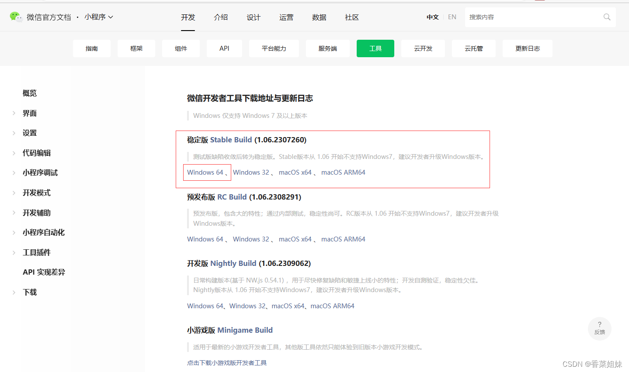The height and width of the screenshot is (372, 629).
Task: Download Stable Build Windows 32
Action: click(x=251, y=172)
